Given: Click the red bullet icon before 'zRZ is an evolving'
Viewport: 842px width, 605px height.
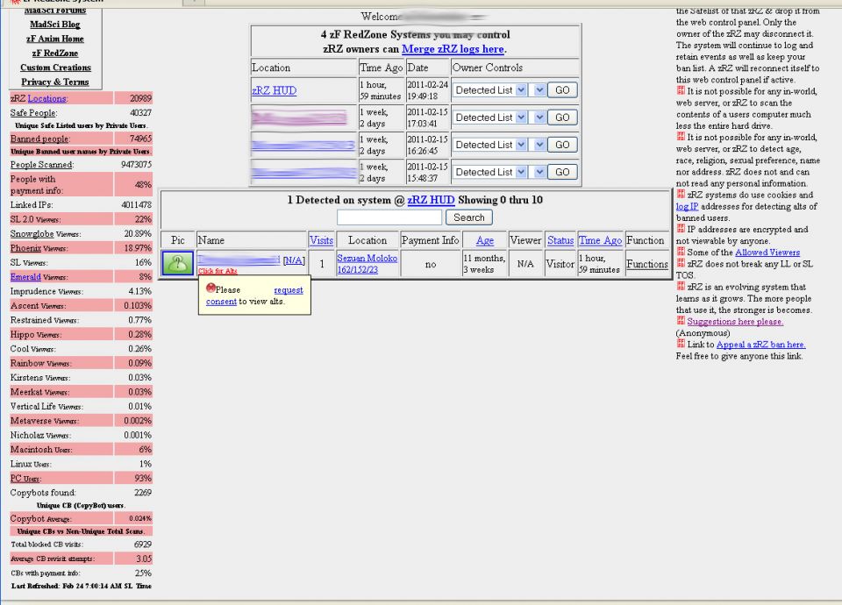Looking at the screenshot, I should [x=681, y=286].
